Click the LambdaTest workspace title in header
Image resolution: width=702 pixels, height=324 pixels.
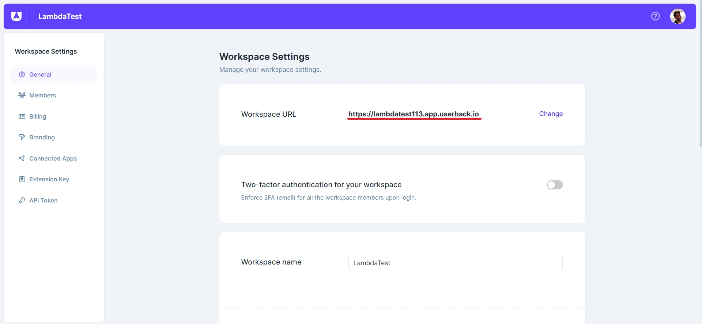[x=60, y=16]
